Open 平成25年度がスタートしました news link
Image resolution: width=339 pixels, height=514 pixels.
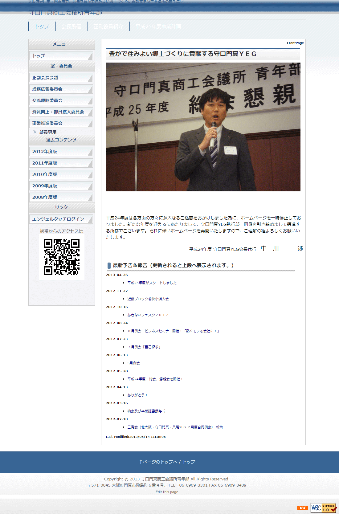(x=152, y=283)
